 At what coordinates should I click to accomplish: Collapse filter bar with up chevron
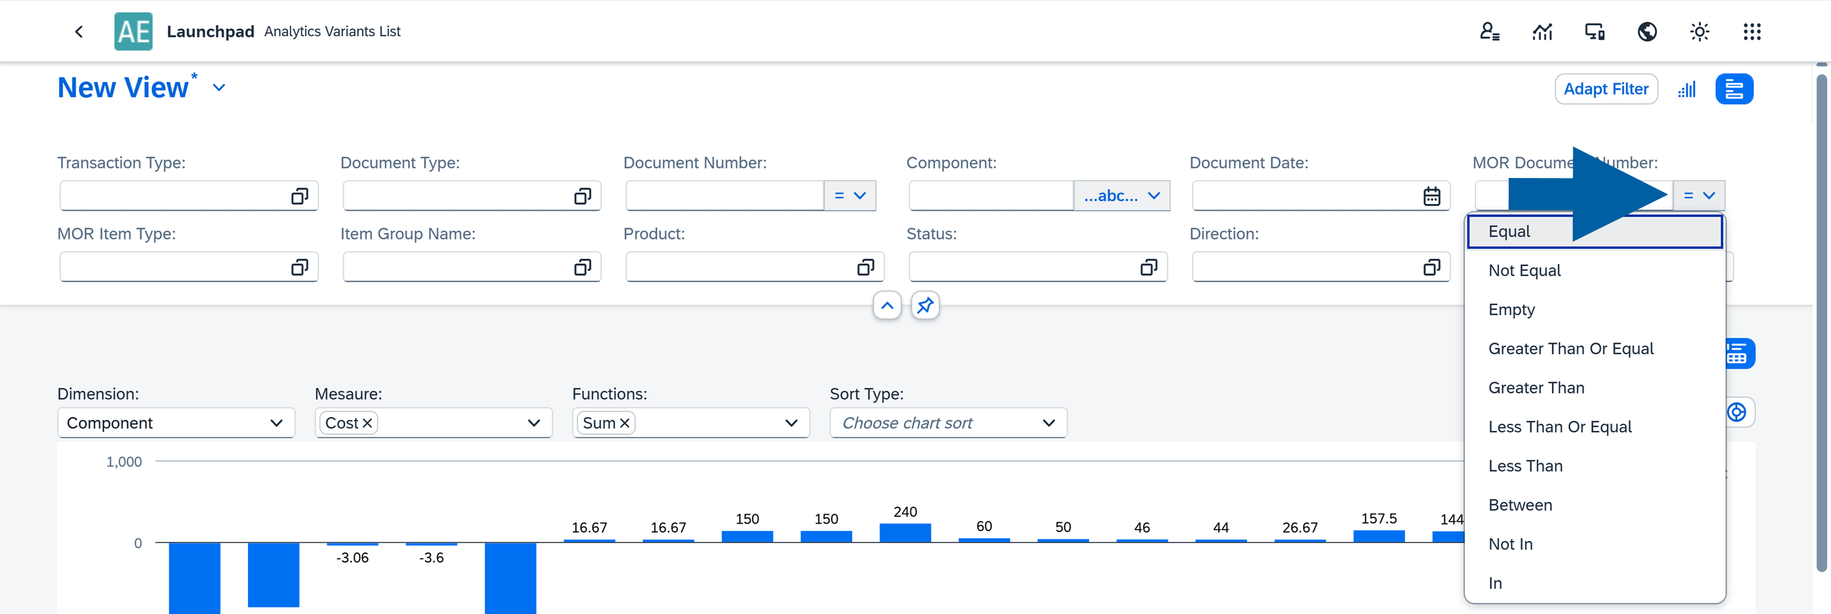click(887, 306)
